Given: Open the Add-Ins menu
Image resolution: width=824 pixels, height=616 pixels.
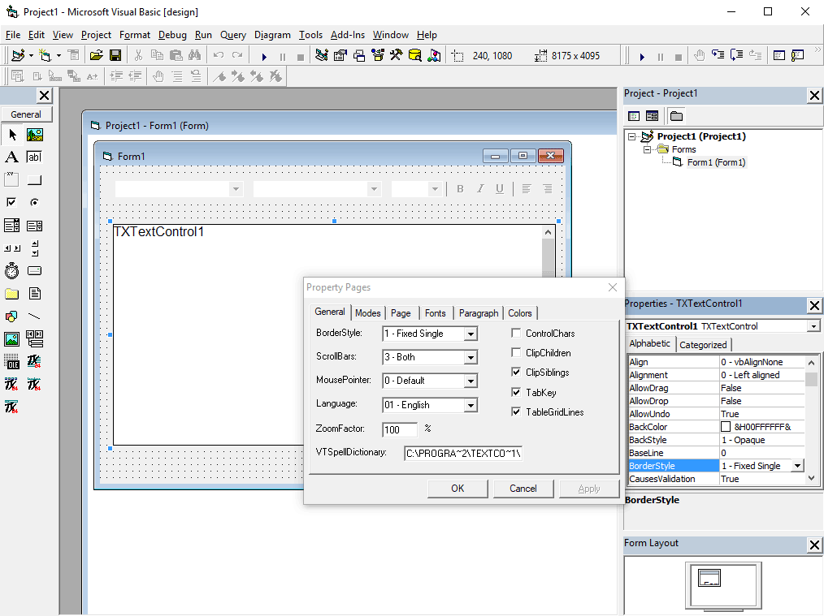Looking at the screenshot, I should pos(347,35).
